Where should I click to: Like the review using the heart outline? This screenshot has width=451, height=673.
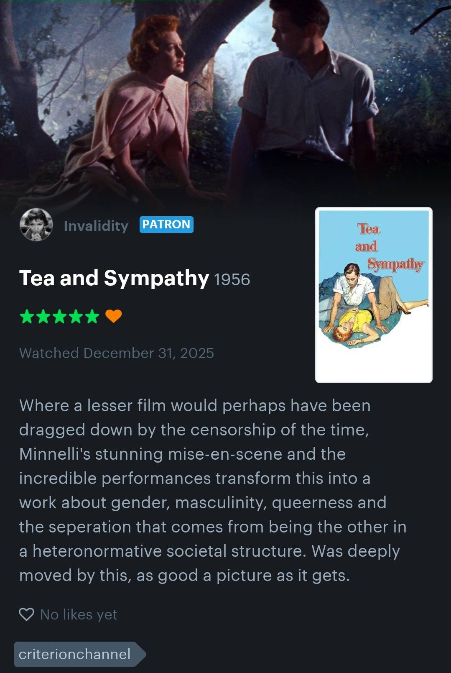[x=27, y=614]
